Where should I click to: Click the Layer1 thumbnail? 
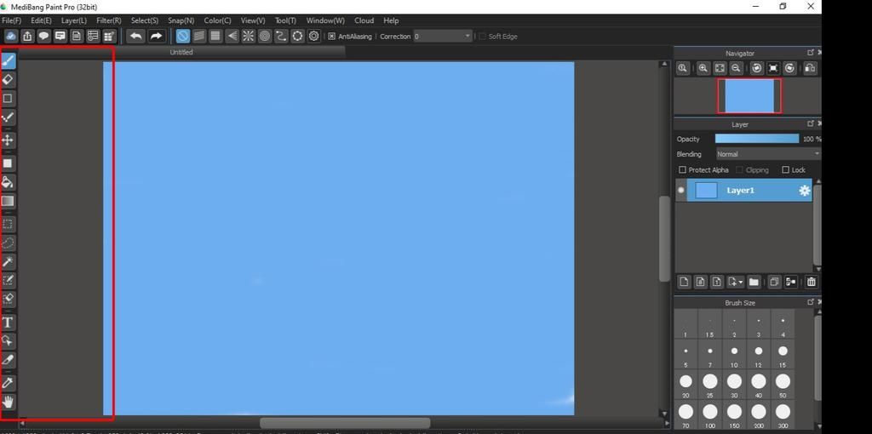(x=706, y=190)
